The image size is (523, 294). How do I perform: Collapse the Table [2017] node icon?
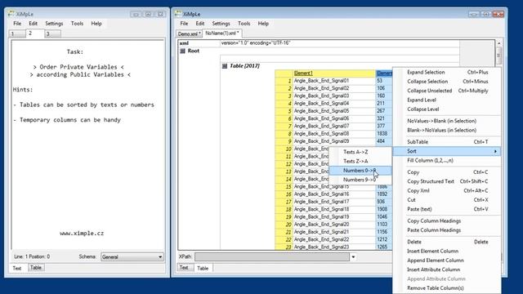click(x=225, y=66)
